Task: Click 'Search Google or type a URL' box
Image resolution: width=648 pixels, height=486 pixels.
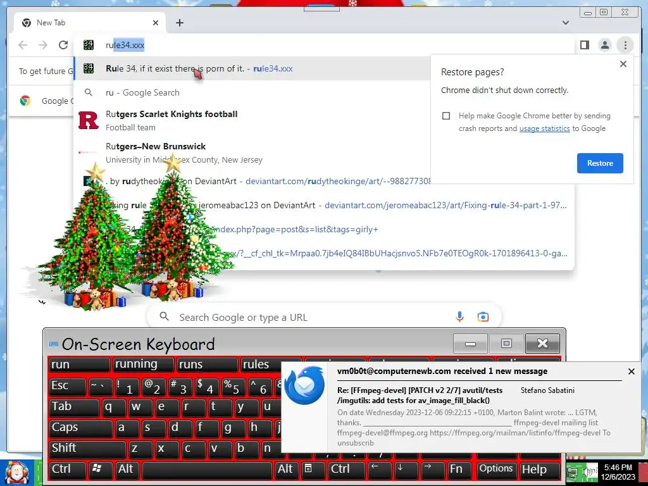Action: click(x=324, y=317)
